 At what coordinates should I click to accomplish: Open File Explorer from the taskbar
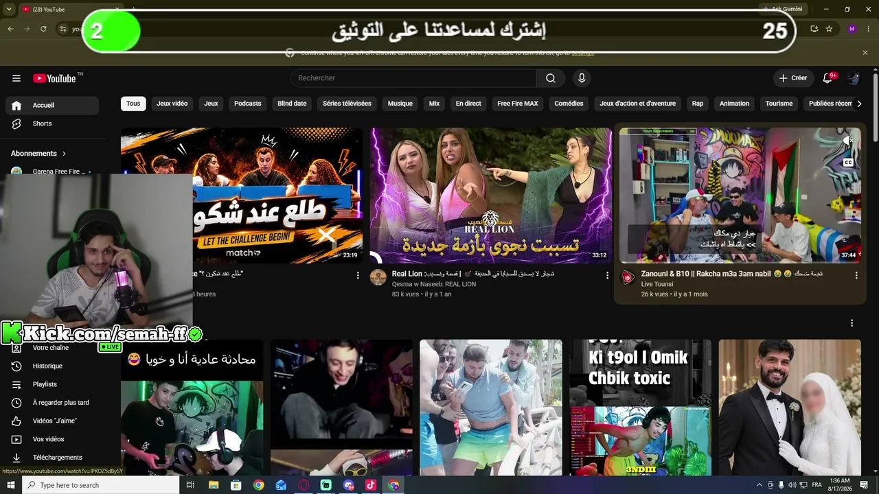pyautogui.click(x=214, y=485)
